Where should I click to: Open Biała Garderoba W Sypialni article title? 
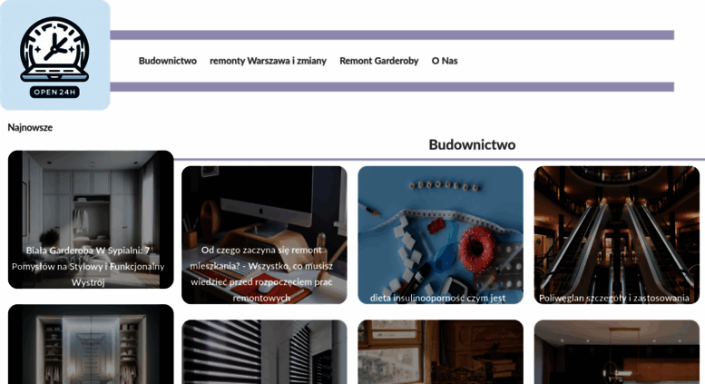click(88, 266)
